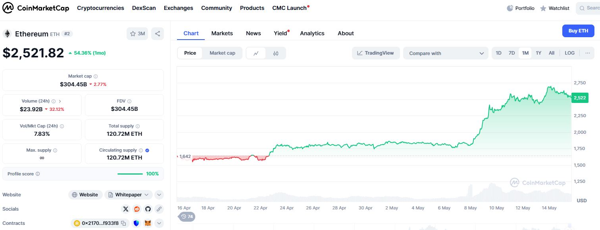This screenshot has height=230, width=600.
Task: Open the TradingView chart button
Action: [375, 53]
